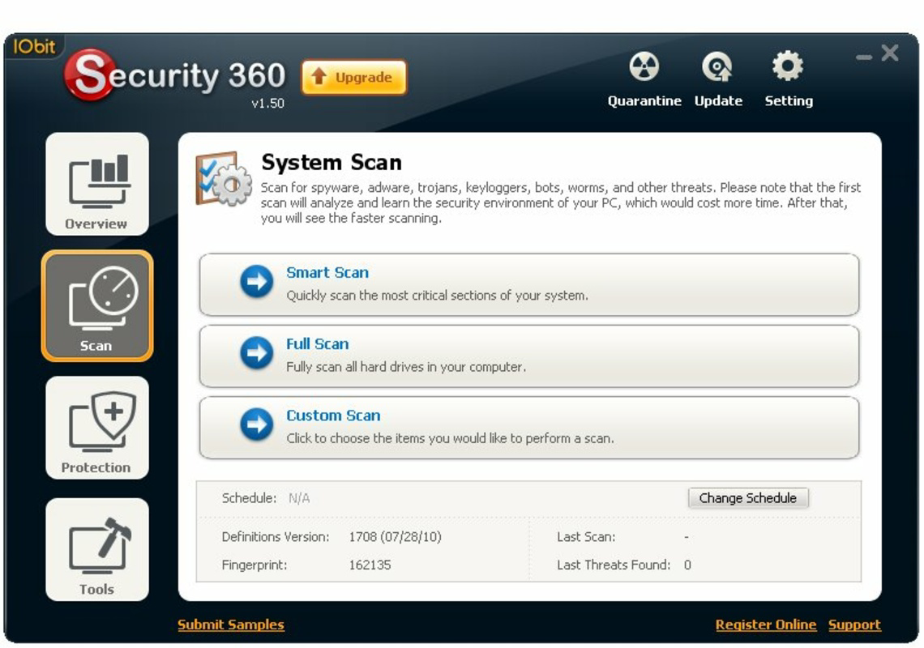Minimize the Security 360 window

click(864, 57)
